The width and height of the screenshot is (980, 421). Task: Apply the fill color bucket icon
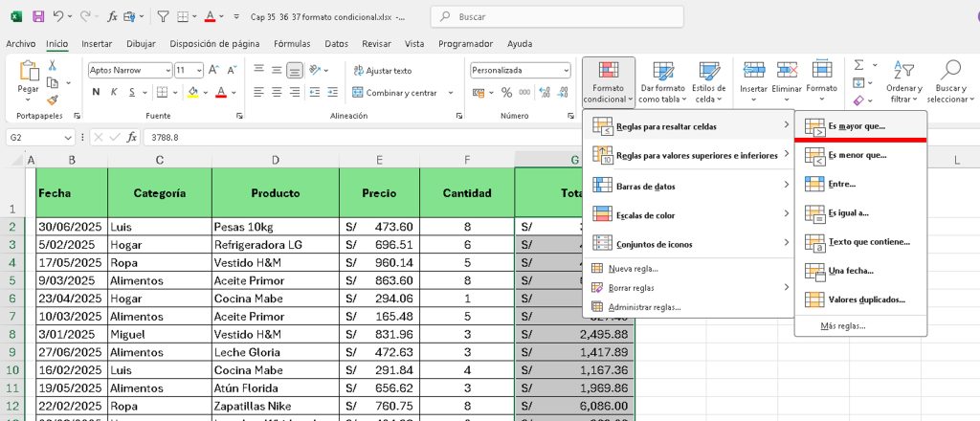(192, 93)
